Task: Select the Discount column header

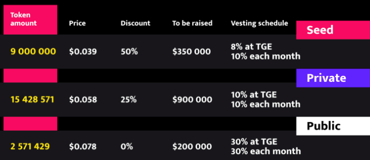Action: [x=135, y=23]
